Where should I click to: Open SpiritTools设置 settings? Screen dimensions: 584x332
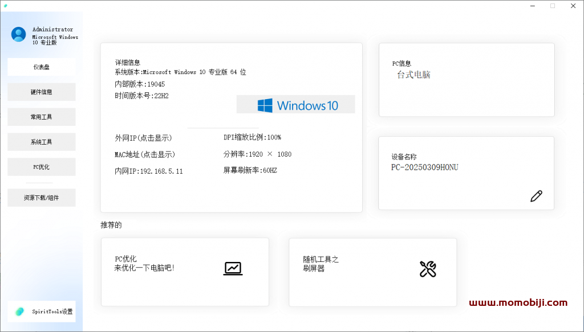(x=41, y=311)
